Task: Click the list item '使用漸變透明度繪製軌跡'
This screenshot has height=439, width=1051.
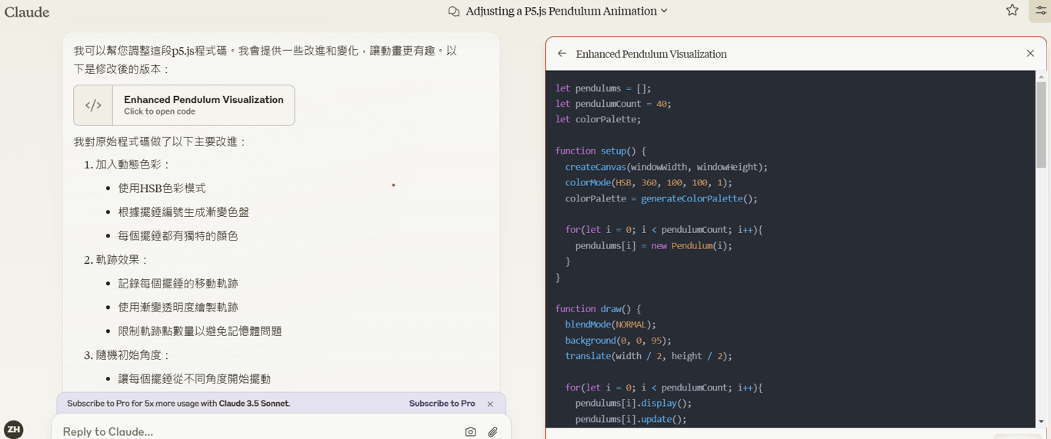Action: point(178,308)
